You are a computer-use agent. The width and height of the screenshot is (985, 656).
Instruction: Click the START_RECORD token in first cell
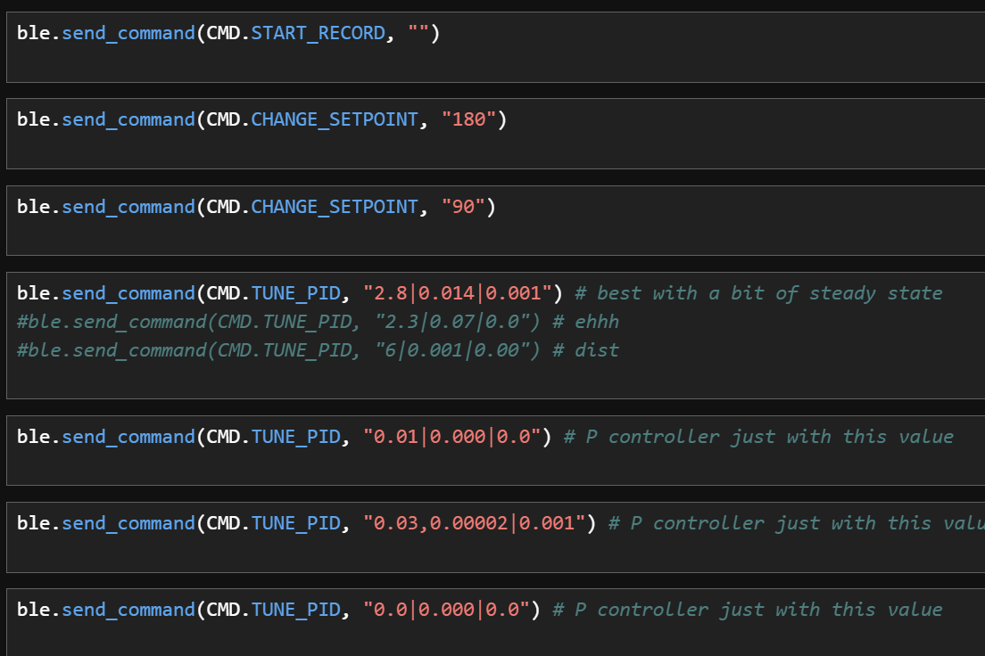318,33
